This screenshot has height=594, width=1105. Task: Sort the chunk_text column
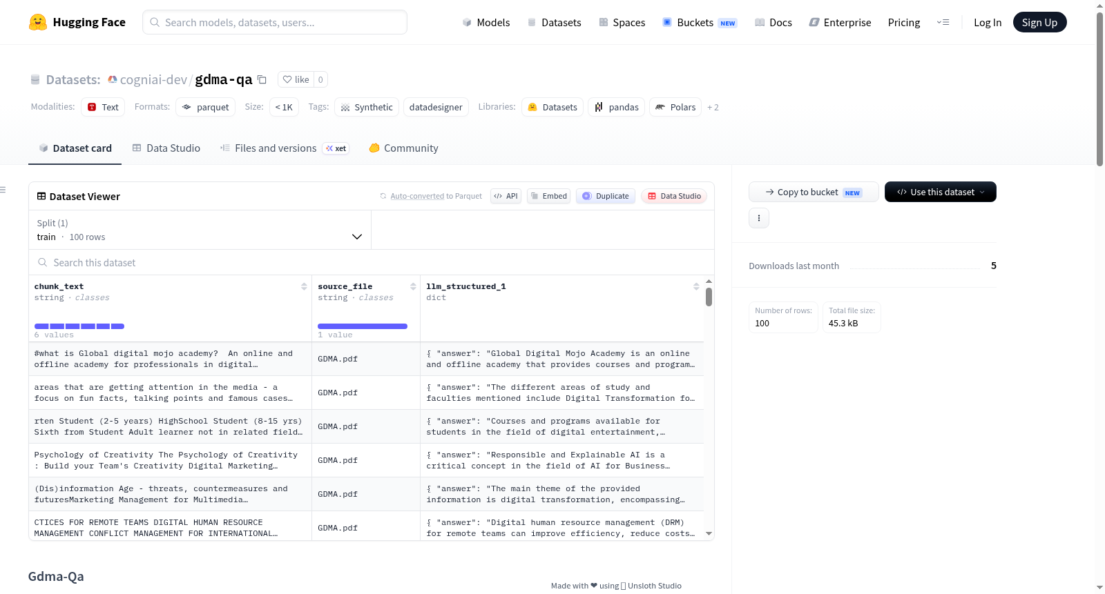coord(304,286)
